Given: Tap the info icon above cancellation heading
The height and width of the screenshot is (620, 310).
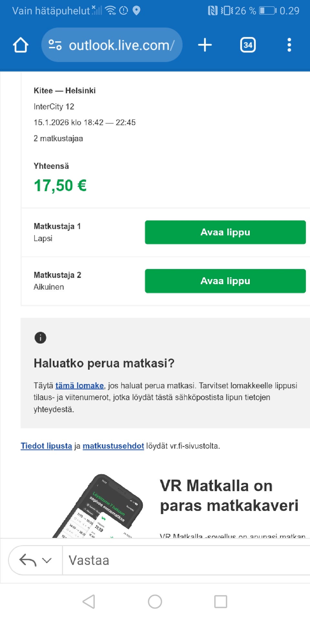Looking at the screenshot, I should (x=40, y=338).
